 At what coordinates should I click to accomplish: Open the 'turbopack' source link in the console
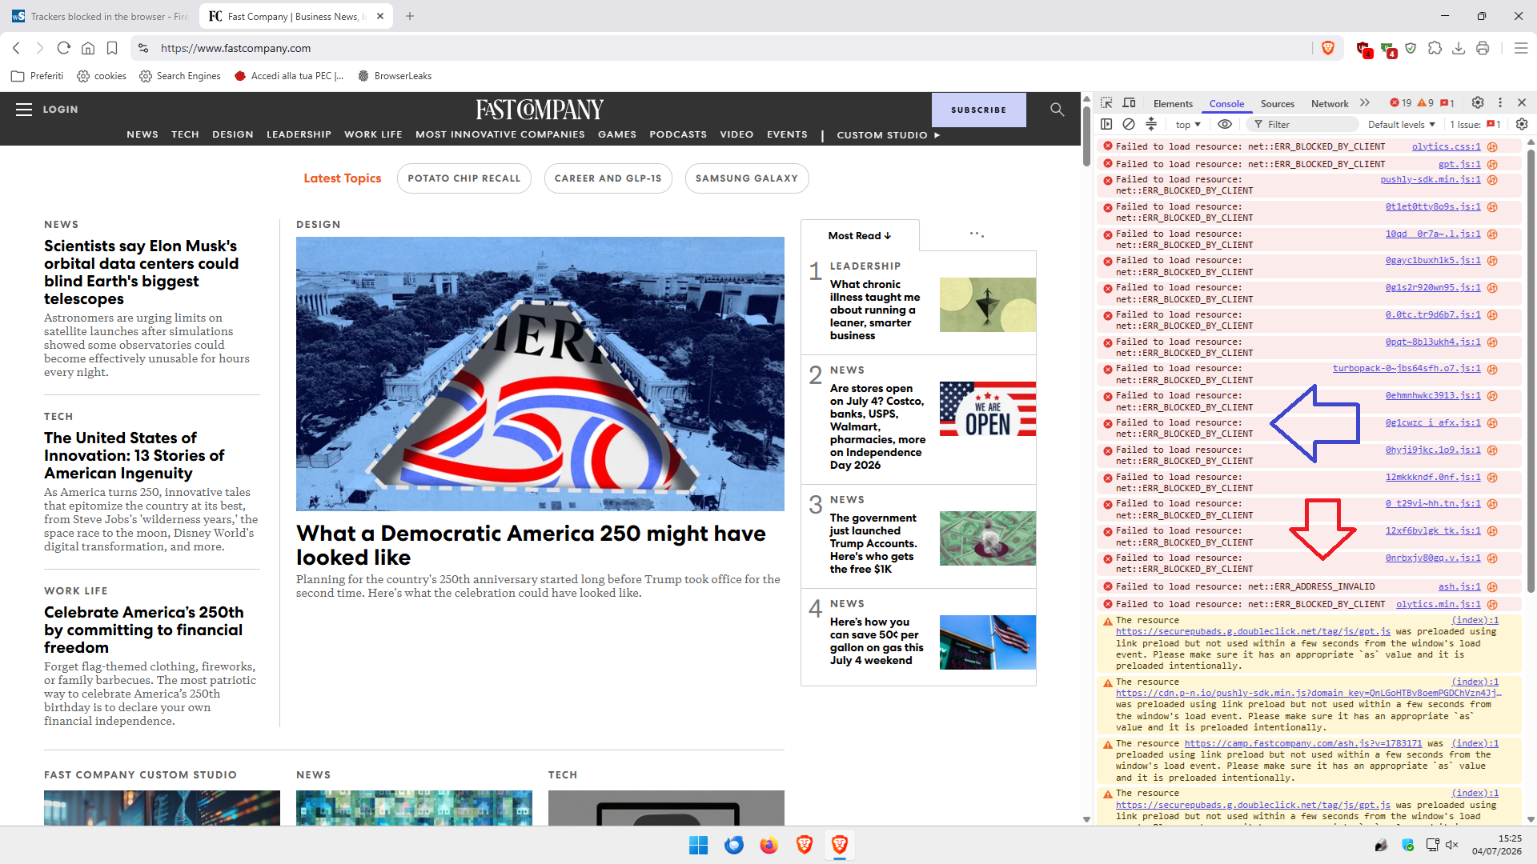coord(1407,369)
